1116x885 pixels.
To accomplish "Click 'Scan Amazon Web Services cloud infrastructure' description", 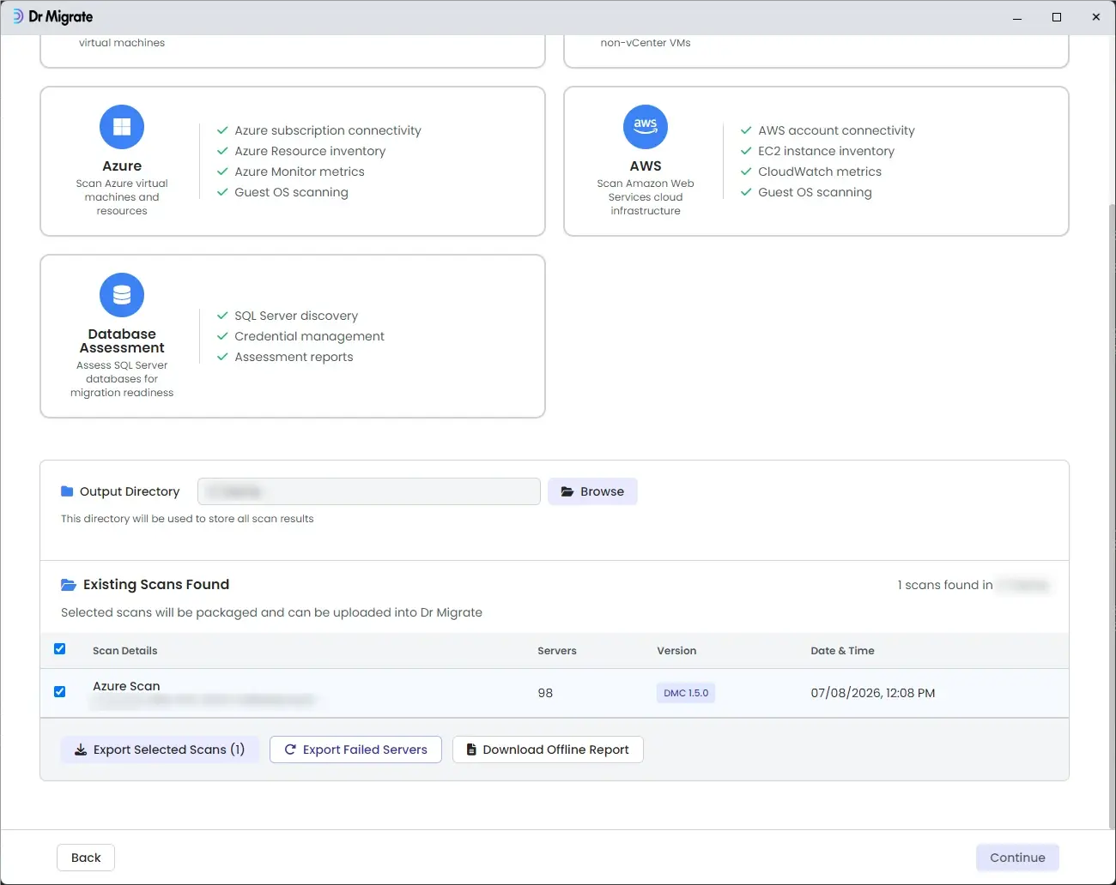I will pyautogui.click(x=646, y=197).
